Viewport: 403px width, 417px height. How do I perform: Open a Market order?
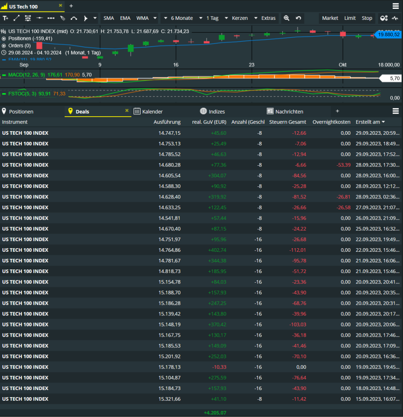click(330, 18)
